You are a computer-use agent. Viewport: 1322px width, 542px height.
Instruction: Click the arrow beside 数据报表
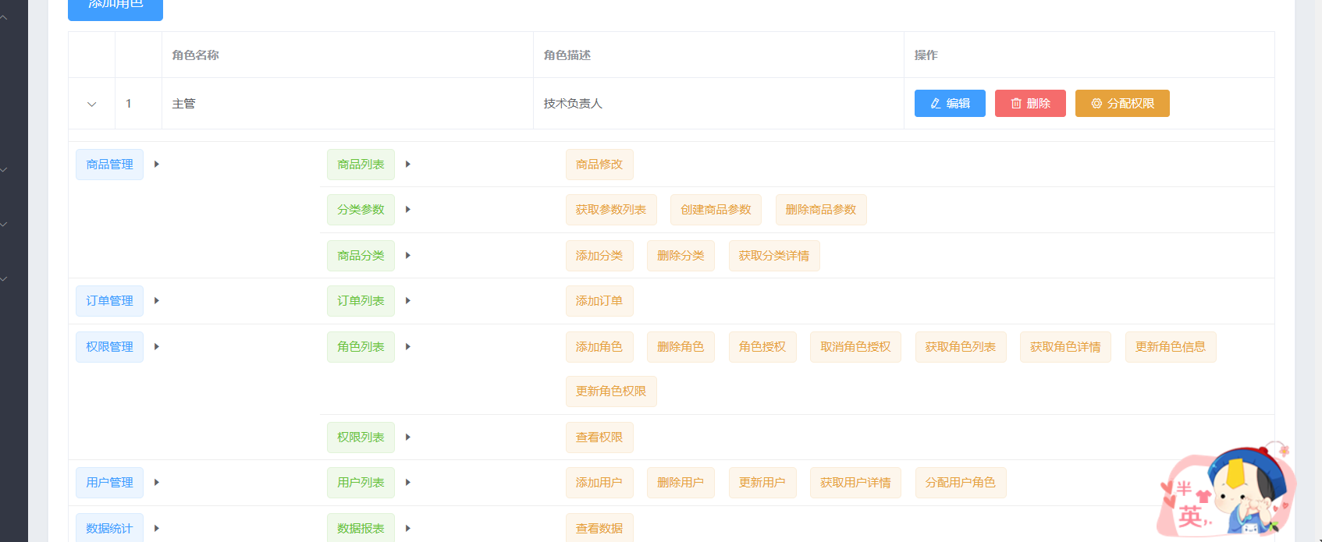pyautogui.click(x=408, y=529)
